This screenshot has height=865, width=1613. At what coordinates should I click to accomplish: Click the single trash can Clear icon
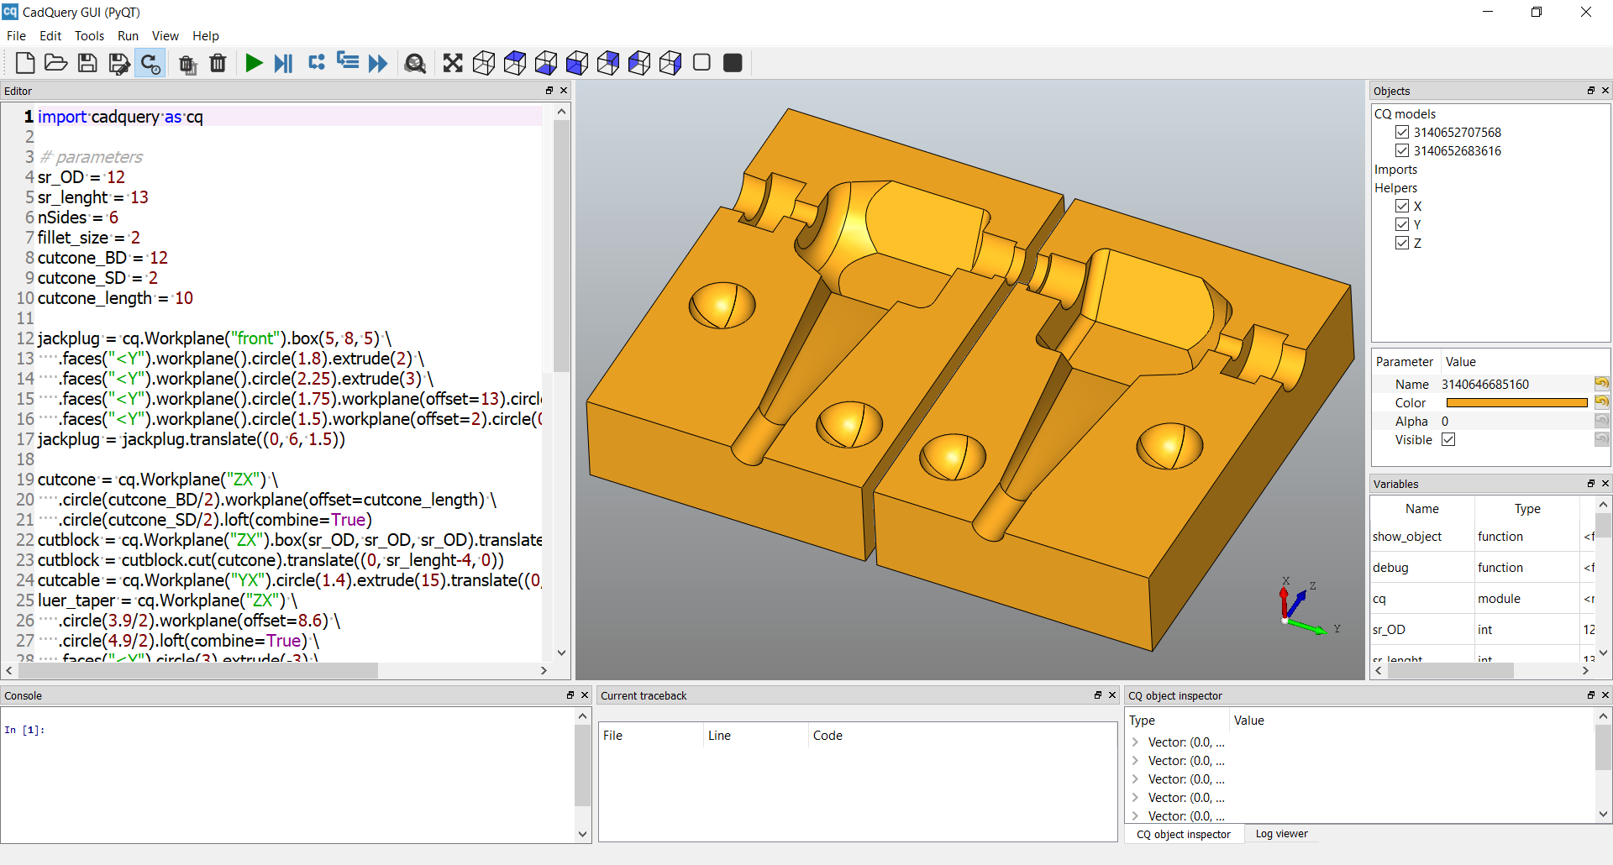(218, 63)
